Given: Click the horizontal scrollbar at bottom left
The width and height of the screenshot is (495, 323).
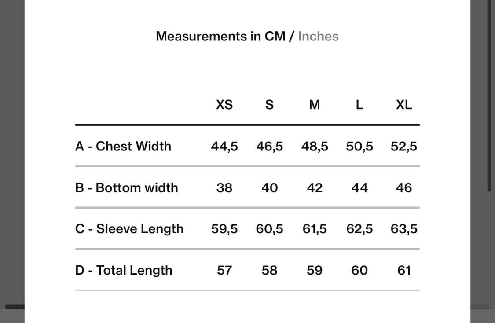Looking at the screenshot, I should click(x=15, y=307).
